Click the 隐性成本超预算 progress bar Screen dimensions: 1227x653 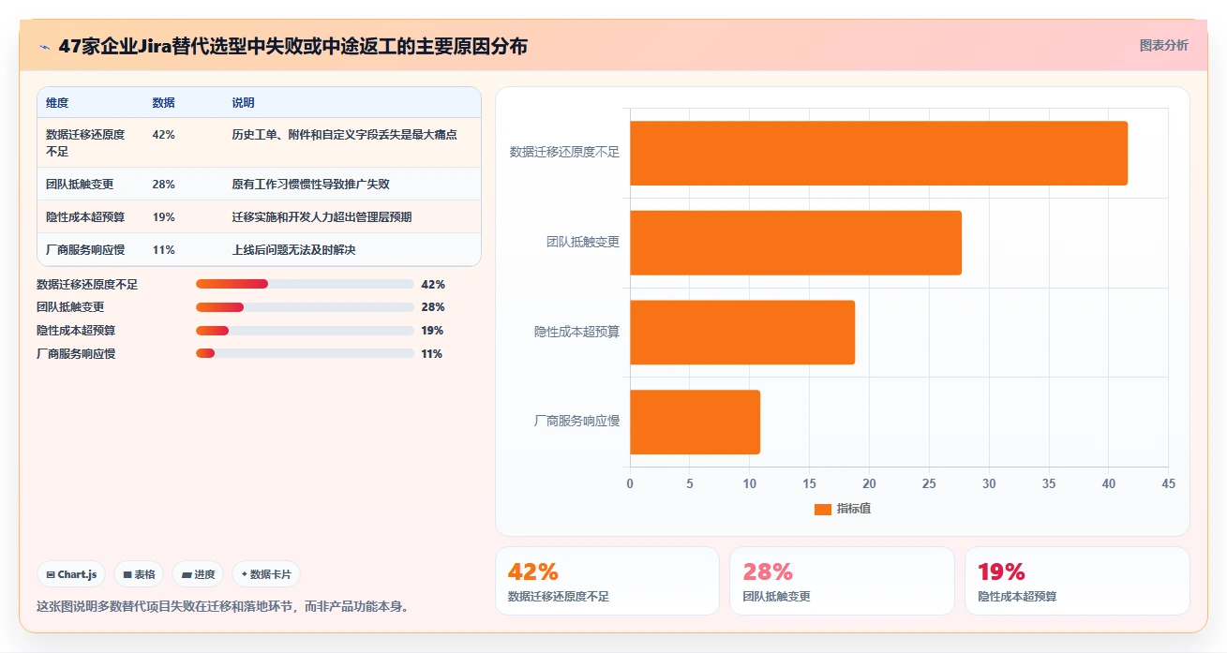pos(305,331)
